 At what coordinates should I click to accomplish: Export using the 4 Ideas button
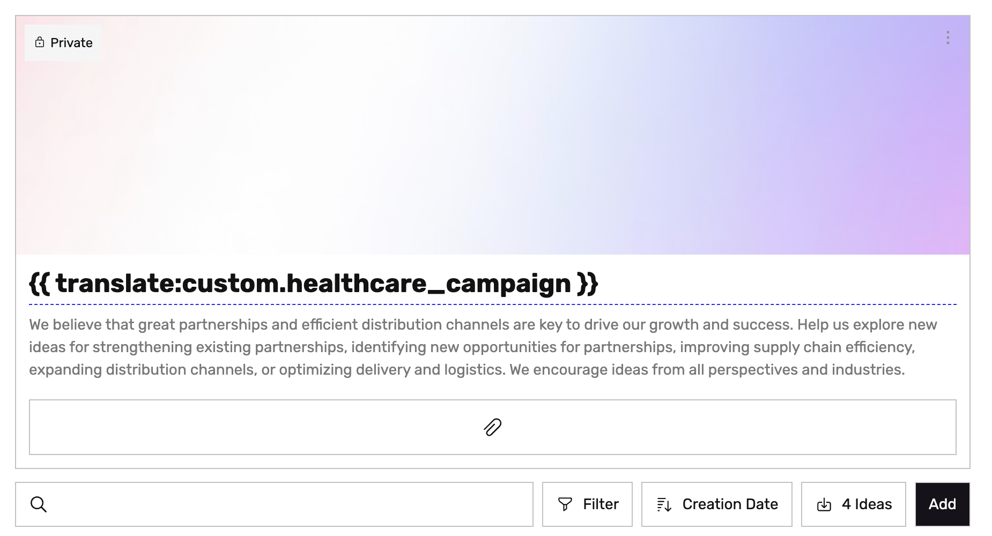point(853,504)
